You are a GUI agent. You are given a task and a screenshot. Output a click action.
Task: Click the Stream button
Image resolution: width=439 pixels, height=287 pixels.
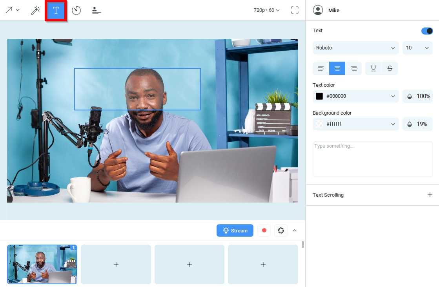click(x=235, y=230)
